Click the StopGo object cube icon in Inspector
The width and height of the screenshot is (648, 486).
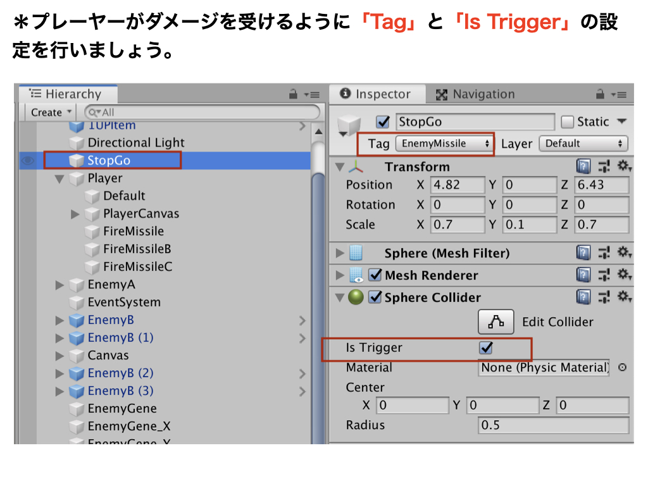point(349,125)
